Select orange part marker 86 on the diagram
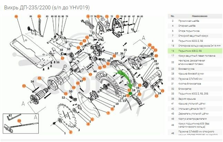223x142 pixels. pos(16,17)
